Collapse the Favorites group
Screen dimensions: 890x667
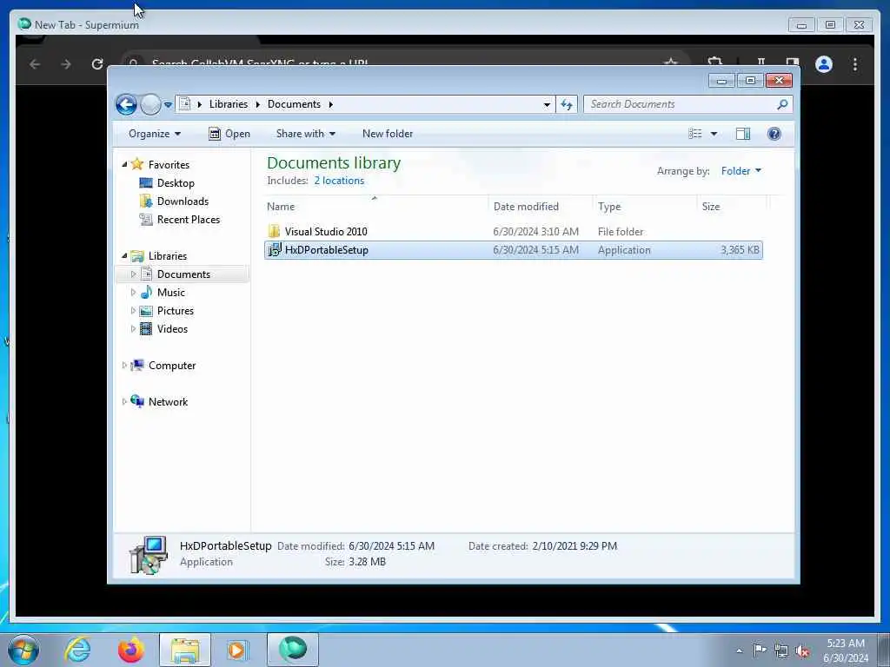(124, 164)
